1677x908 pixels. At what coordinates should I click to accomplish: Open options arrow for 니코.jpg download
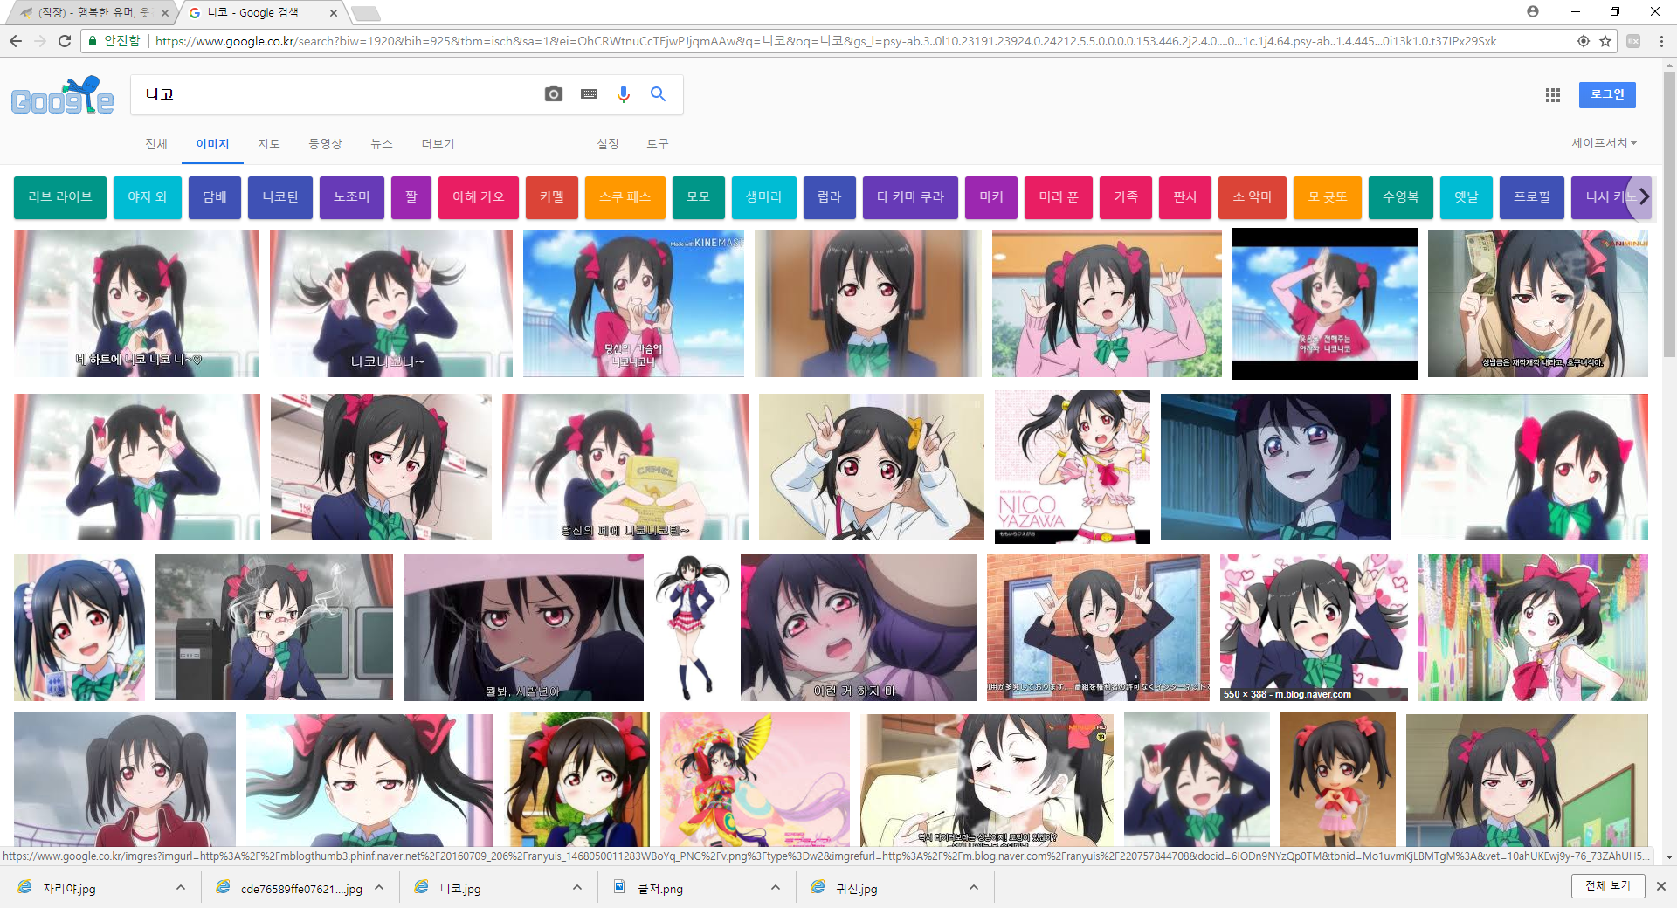pyautogui.click(x=577, y=888)
